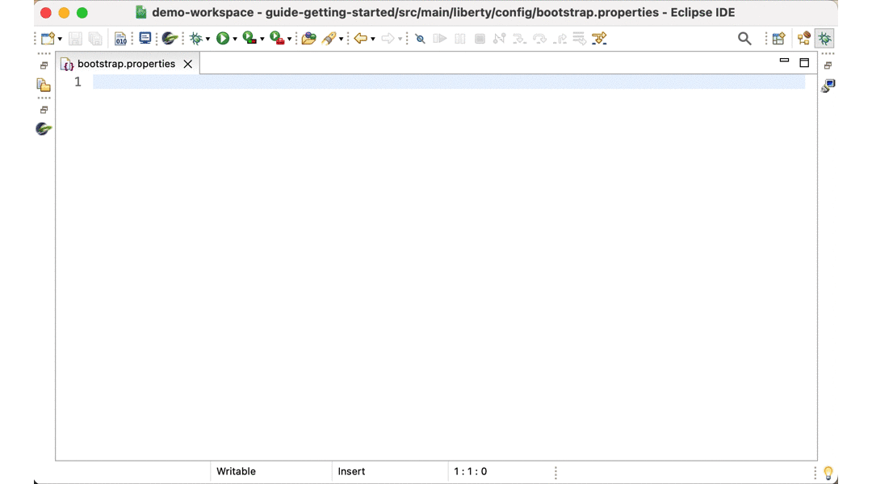Expand the External Tools dropdown arrow
Image resolution: width=872 pixels, height=484 pixels.
click(x=290, y=39)
